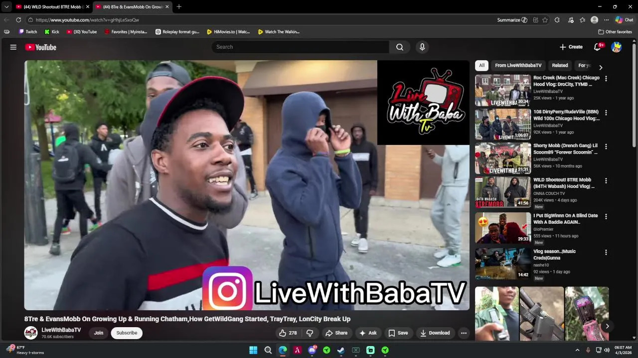This screenshot has width=638, height=358.
Task: Click the YouTube search input field
Action: (300, 47)
